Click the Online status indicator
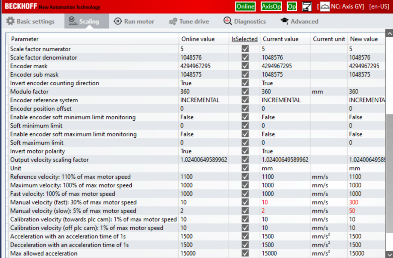Screen dimensions: 393x258 pyautogui.click(x=245, y=7)
